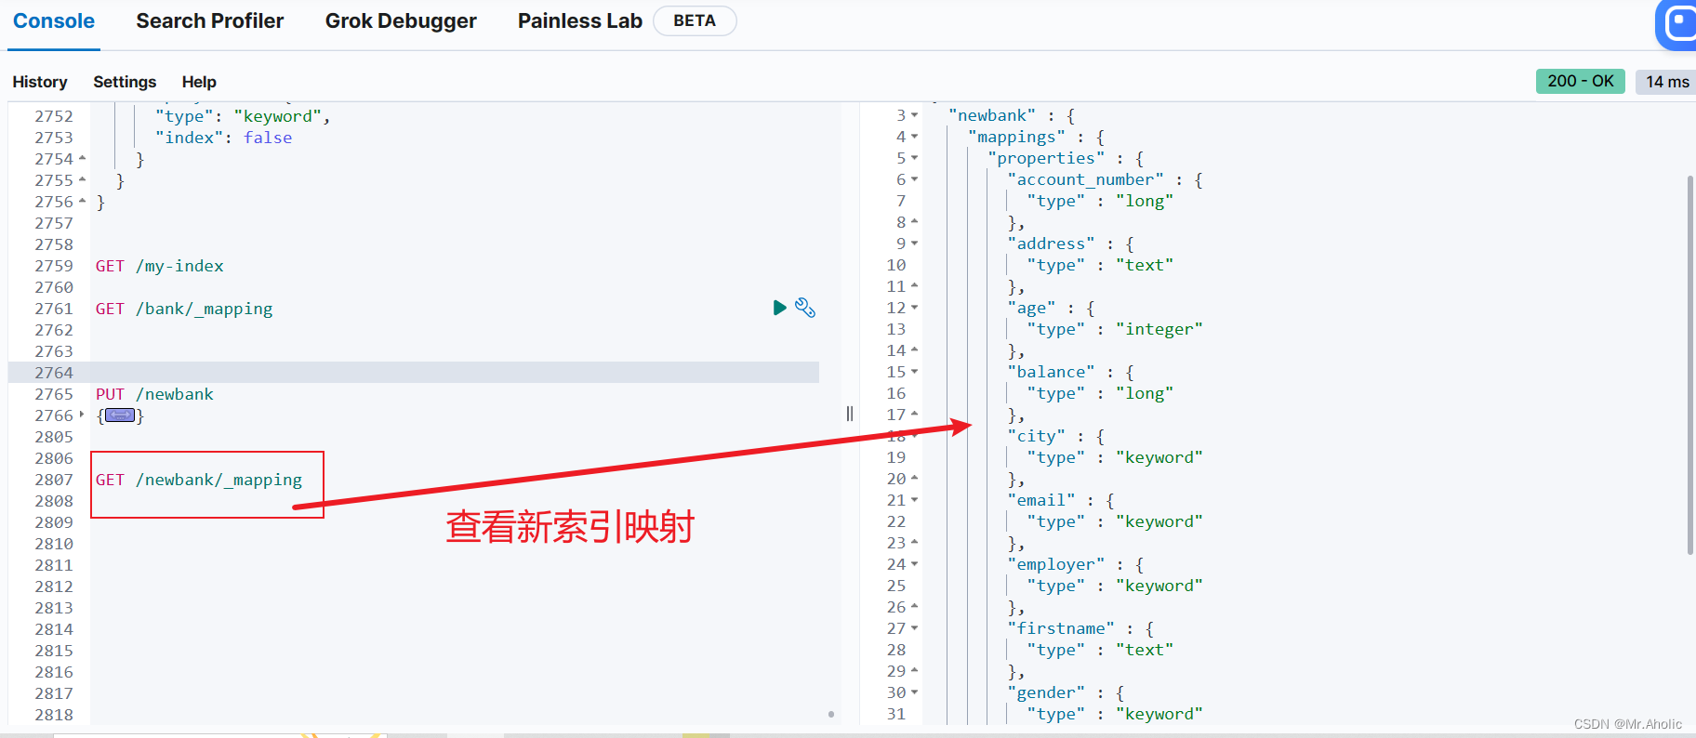Place cursor on GET /bank/_mapping line
Image resolution: width=1696 pixels, height=738 pixels.
(x=184, y=309)
